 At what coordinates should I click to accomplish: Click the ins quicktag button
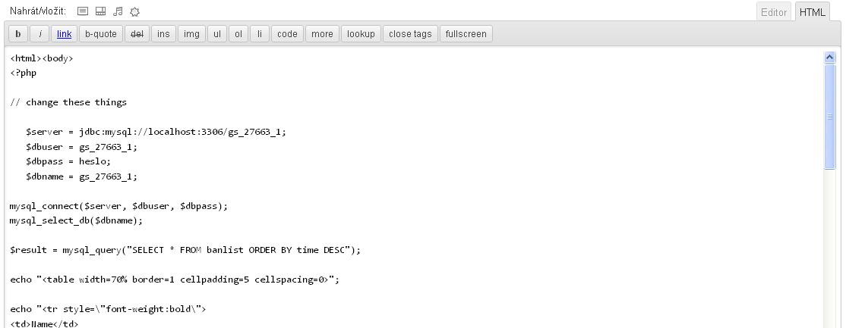[163, 34]
